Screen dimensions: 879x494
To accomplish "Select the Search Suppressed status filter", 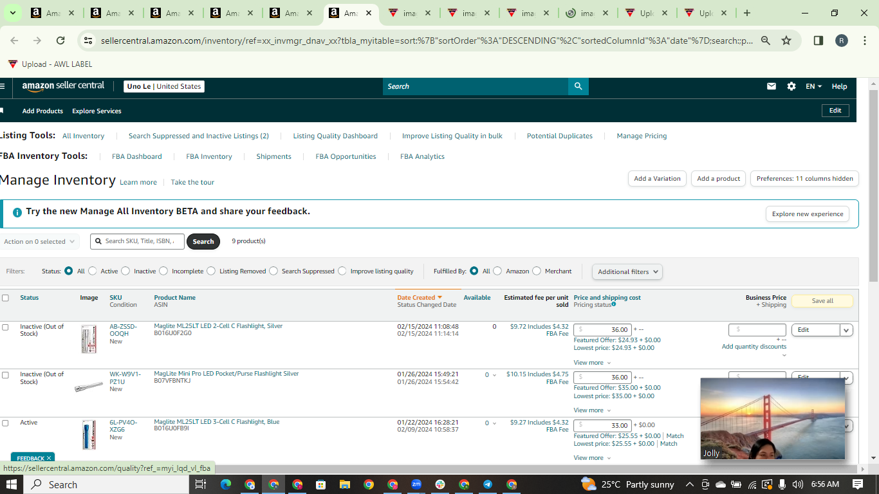I will 273,271.
